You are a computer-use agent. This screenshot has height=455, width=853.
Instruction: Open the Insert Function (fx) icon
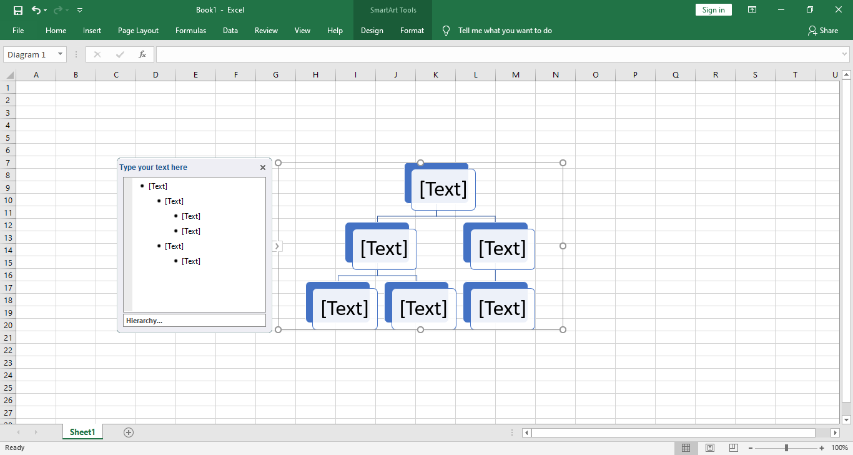pyautogui.click(x=142, y=54)
